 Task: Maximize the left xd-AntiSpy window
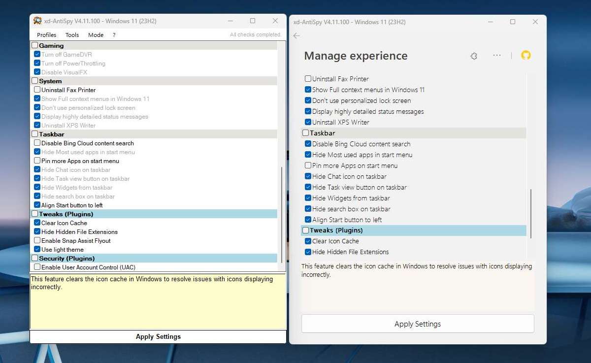tap(253, 21)
